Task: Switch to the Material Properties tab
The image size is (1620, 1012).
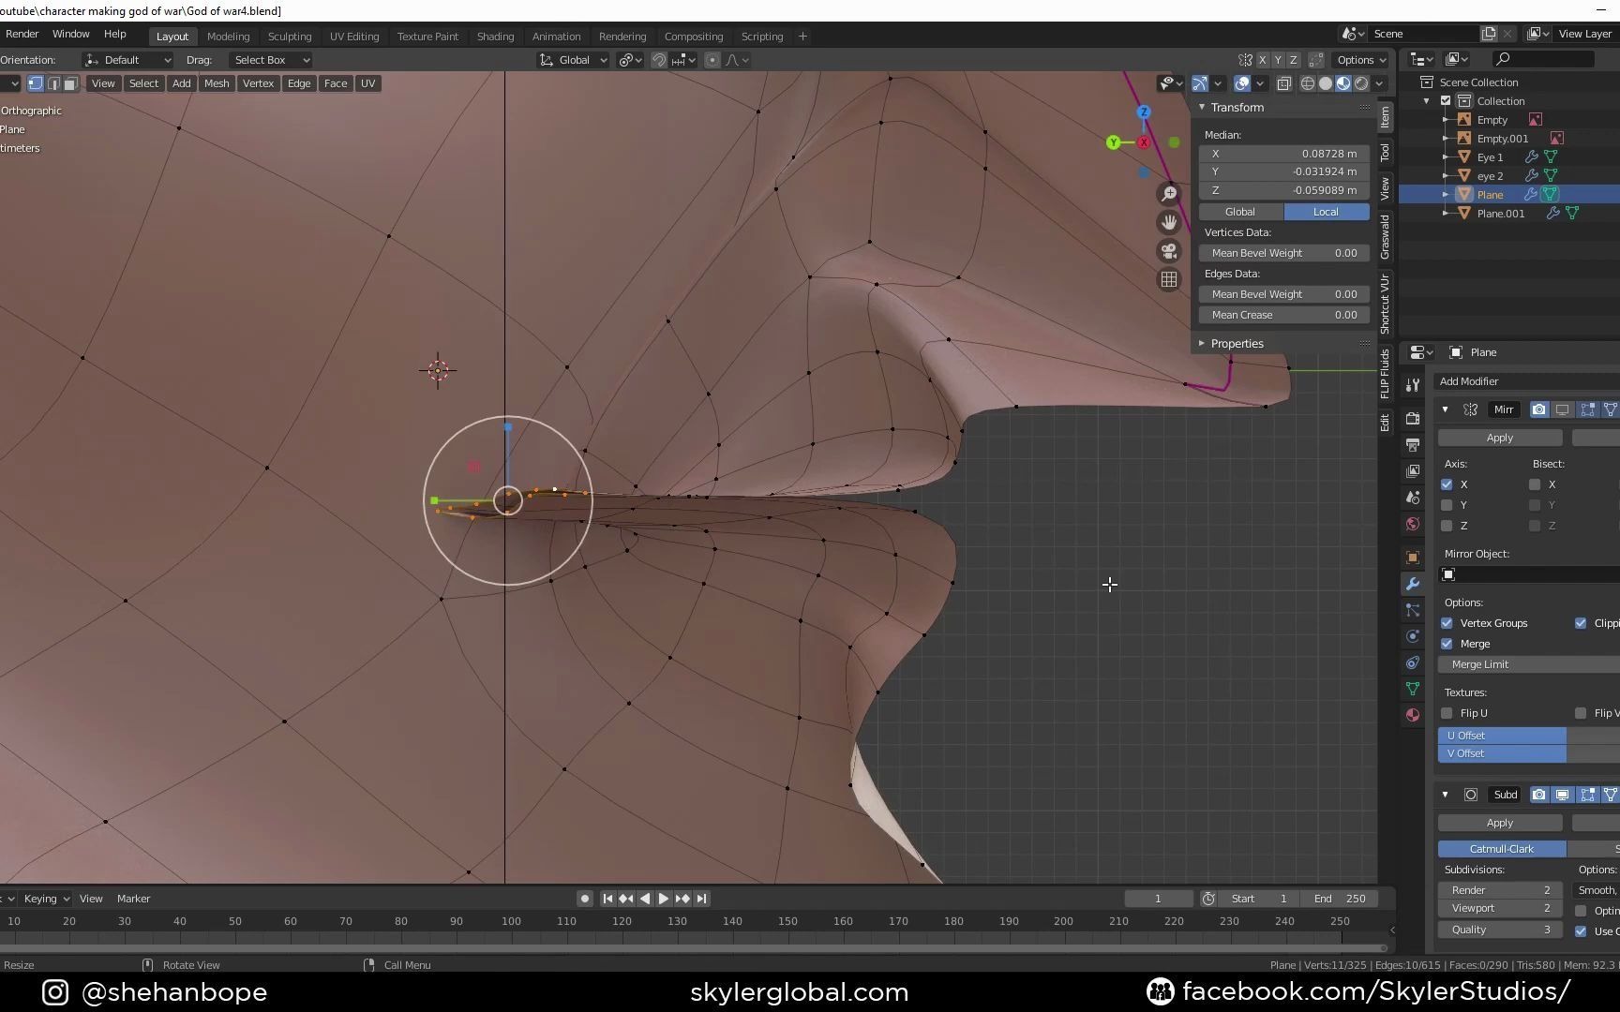Action: (x=1413, y=714)
